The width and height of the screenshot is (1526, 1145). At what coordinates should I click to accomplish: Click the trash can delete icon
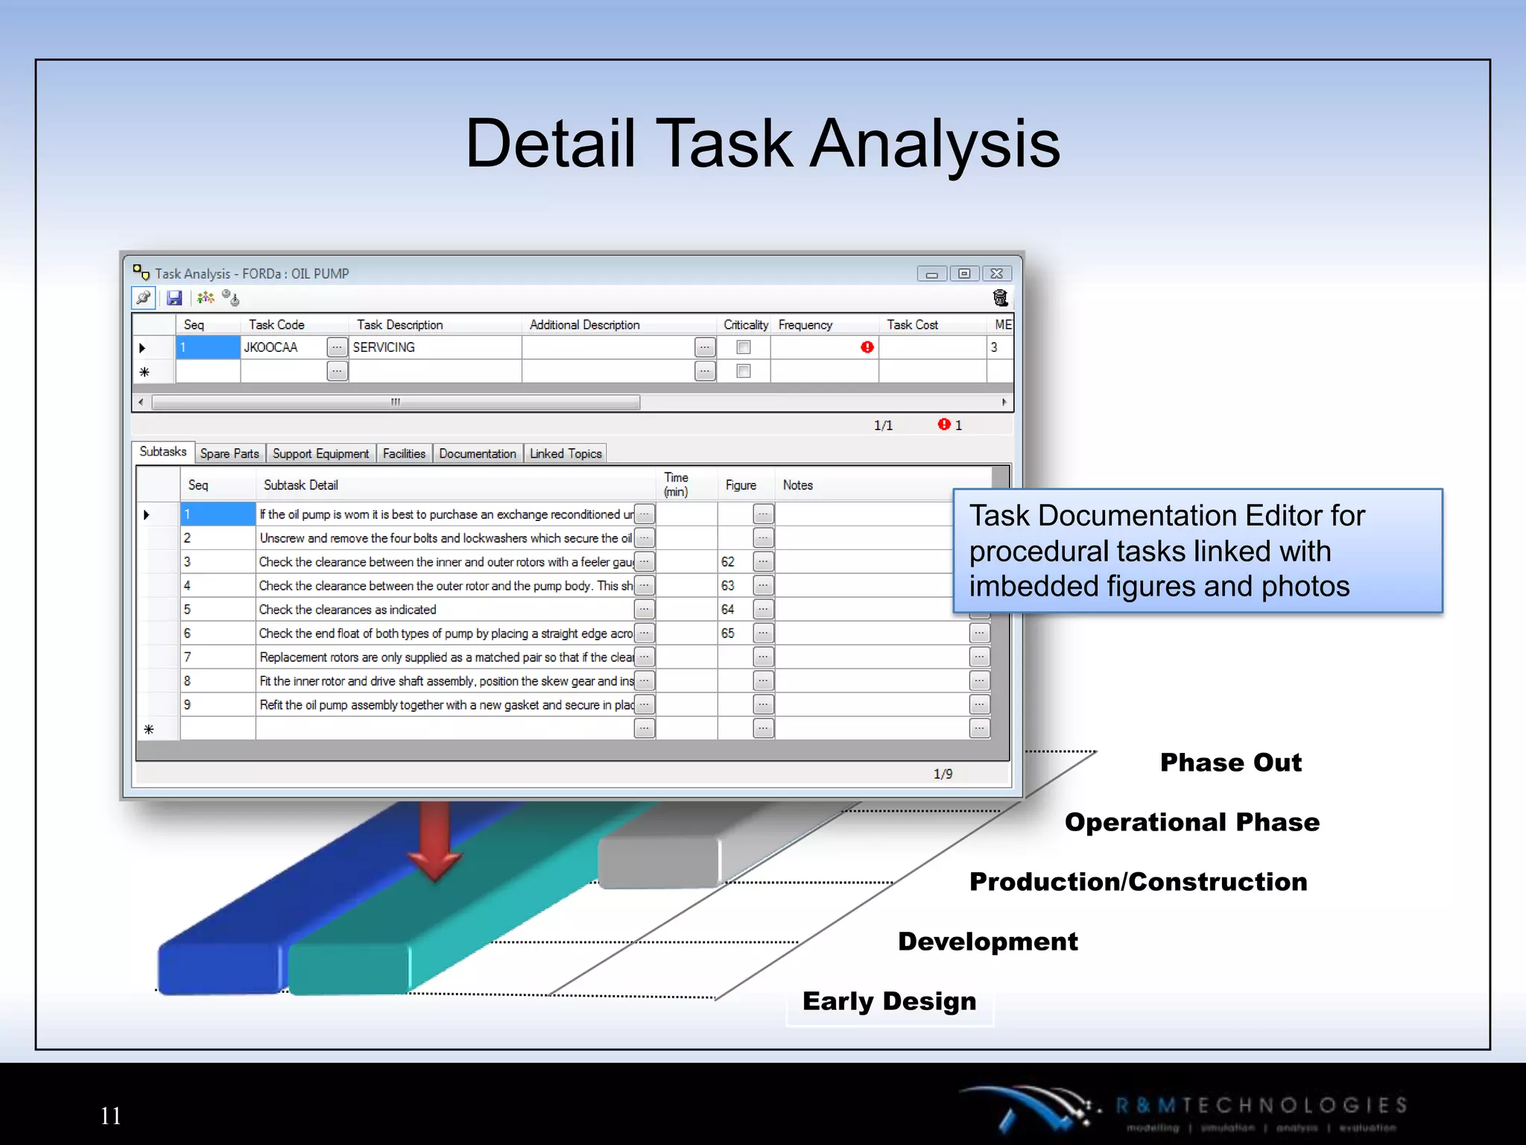pos(1001,298)
